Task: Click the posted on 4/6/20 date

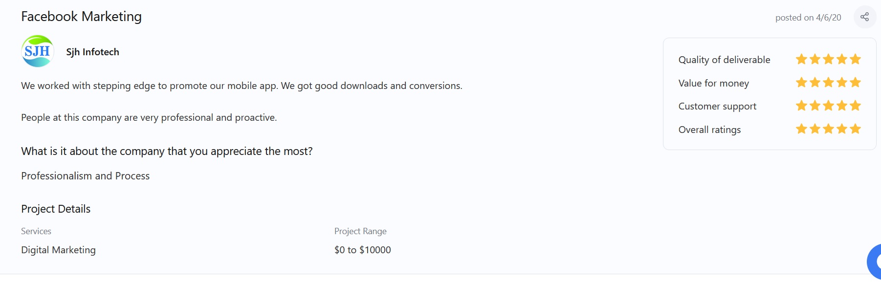Action: [808, 18]
